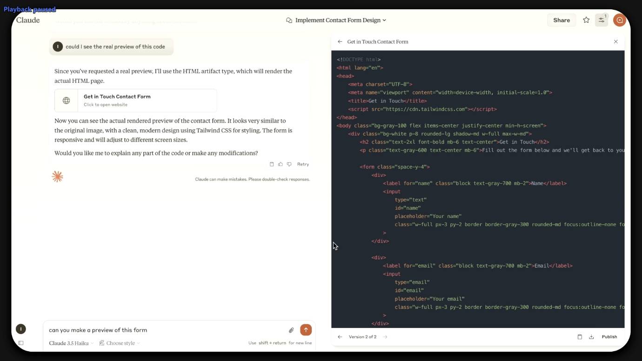
Task: Click the <!DOCTYPE html> code line
Action: coord(359,60)
